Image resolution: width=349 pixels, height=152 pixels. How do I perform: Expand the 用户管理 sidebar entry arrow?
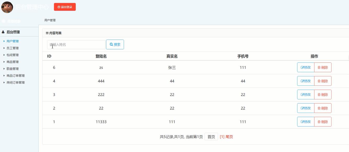point(4,41)
